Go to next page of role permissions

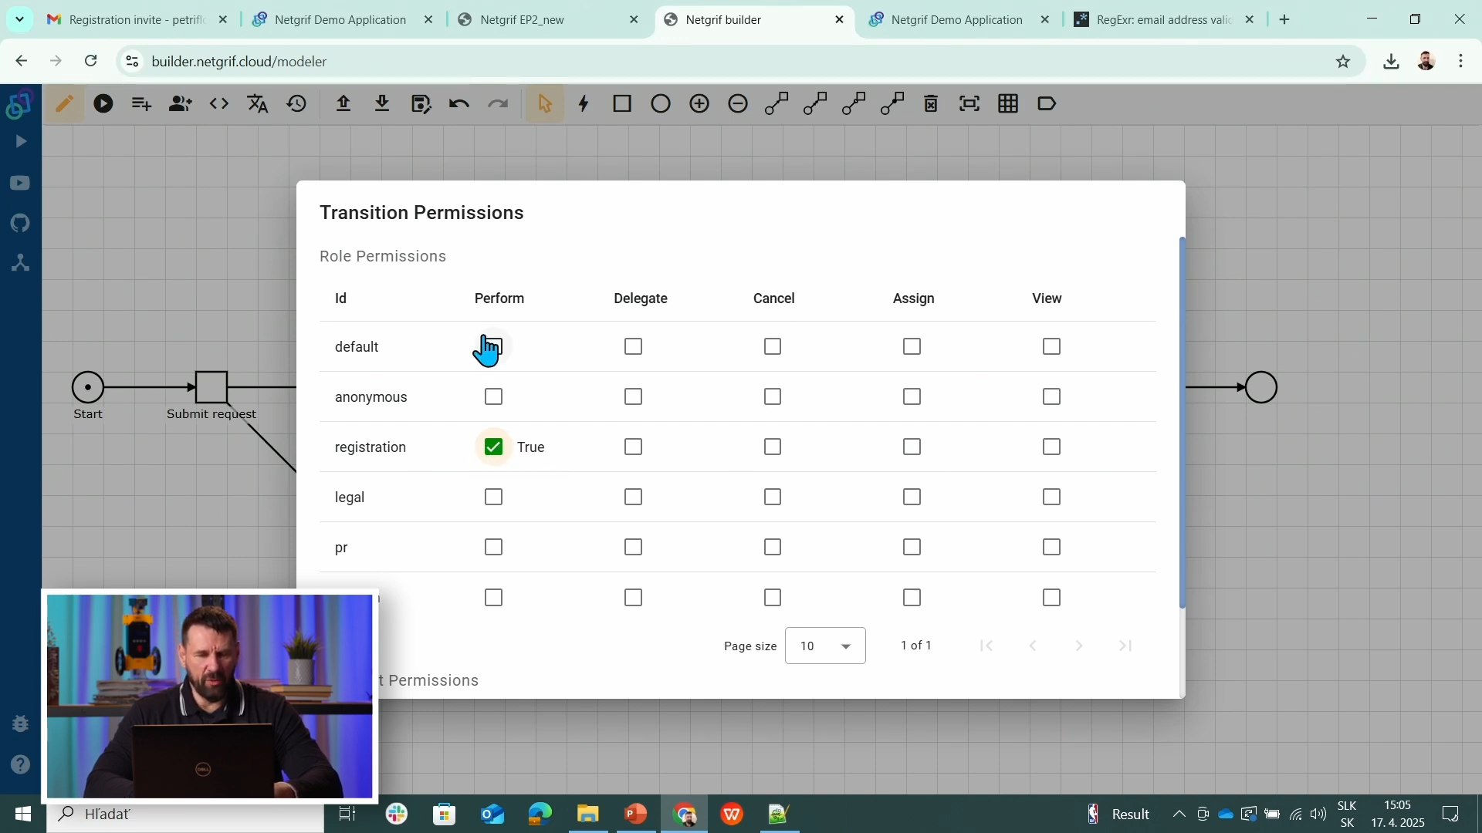pyautogui.click(x=1078, y=646)
